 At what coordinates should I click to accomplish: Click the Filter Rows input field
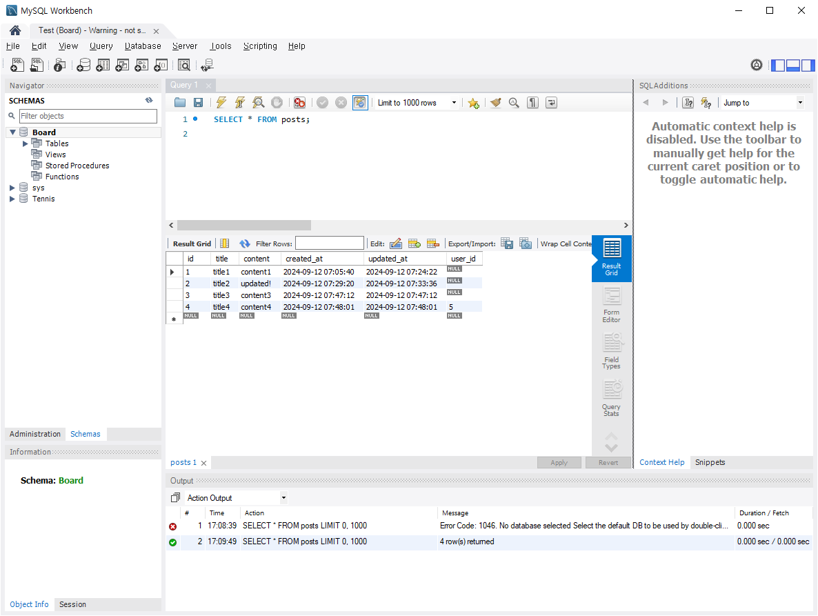click(330, 243)
